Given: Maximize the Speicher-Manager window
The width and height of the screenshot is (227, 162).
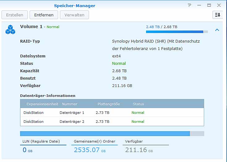Looking at the screenshot, I should pyautogui.click(x=209, y=5).
